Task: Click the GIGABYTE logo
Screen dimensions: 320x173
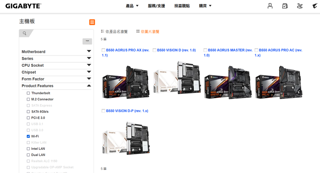Action: [x=23, y=6]
